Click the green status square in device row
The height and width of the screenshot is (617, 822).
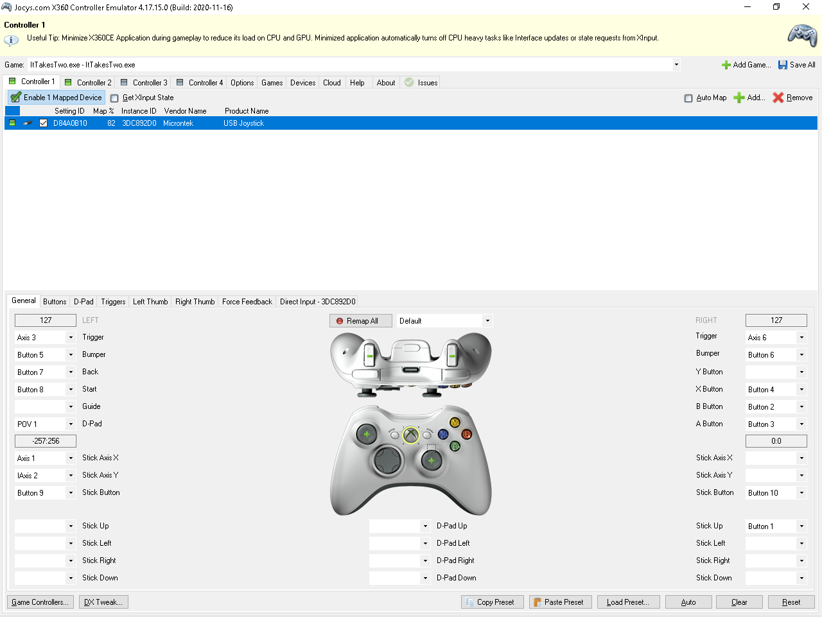tap(12, 123)
